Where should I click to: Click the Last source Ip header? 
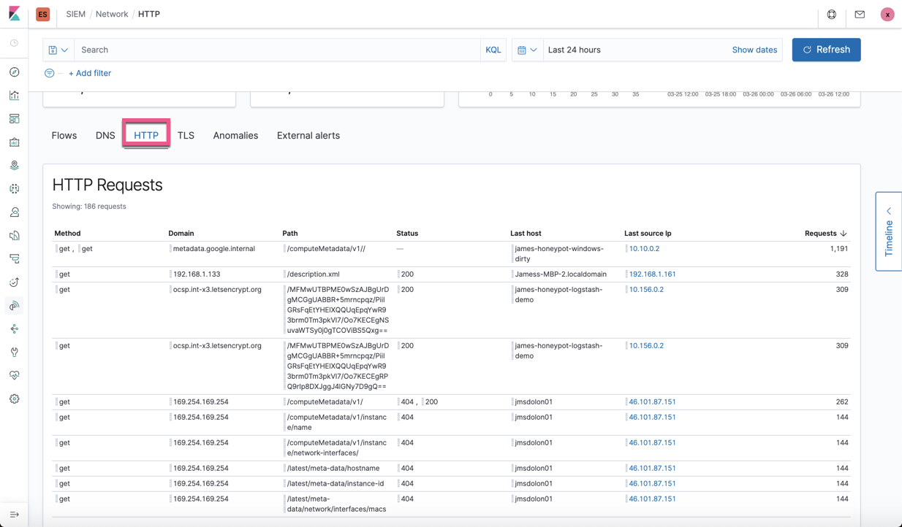point(648,234)
